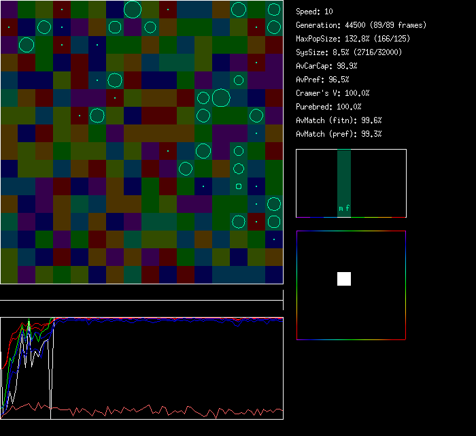Screen dimensions: 476x436
Task: Click the largest circle in the grid
Action: click(221, 98)
